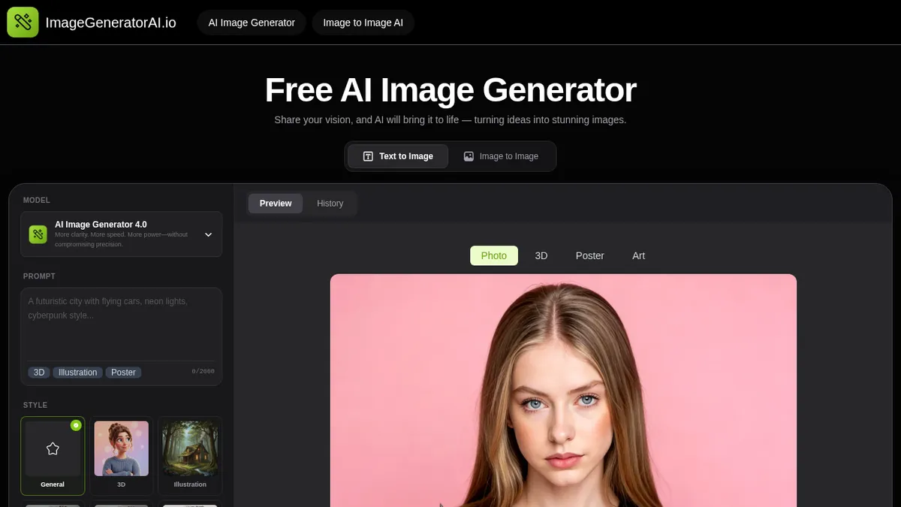901x507 pixels.
Task: Click the green model icon in Model selector
Action: [x=38, y=234]
